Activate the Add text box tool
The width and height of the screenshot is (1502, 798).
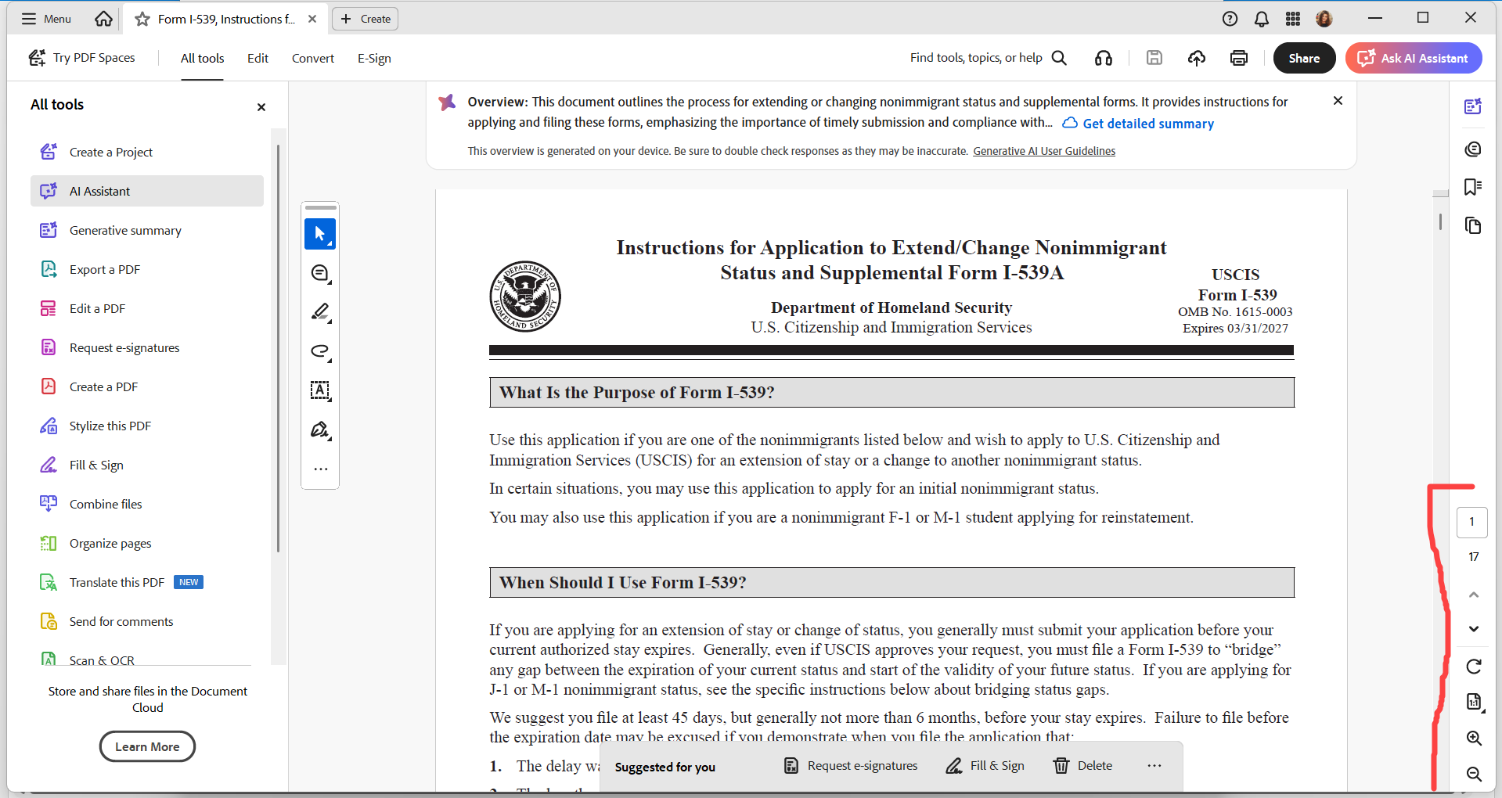coord(320,390)
